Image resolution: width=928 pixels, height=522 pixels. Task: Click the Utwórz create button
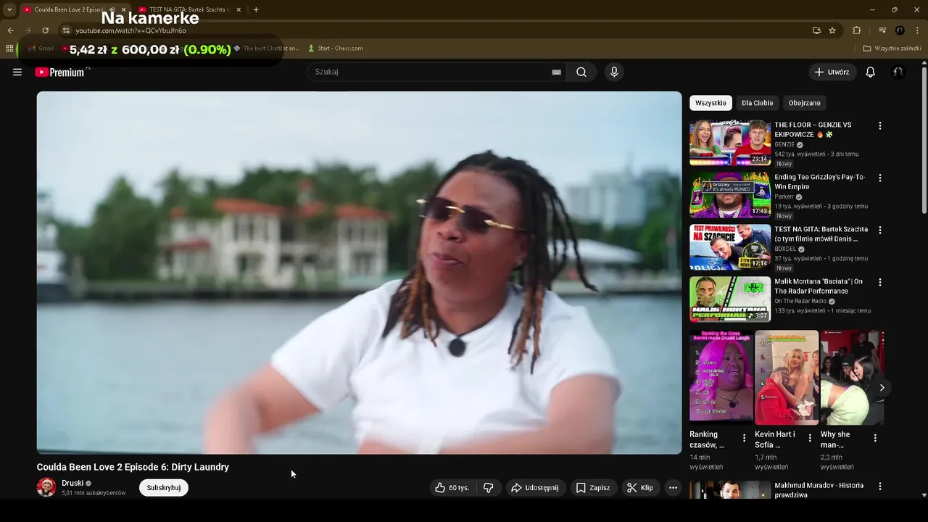(832, 72)
